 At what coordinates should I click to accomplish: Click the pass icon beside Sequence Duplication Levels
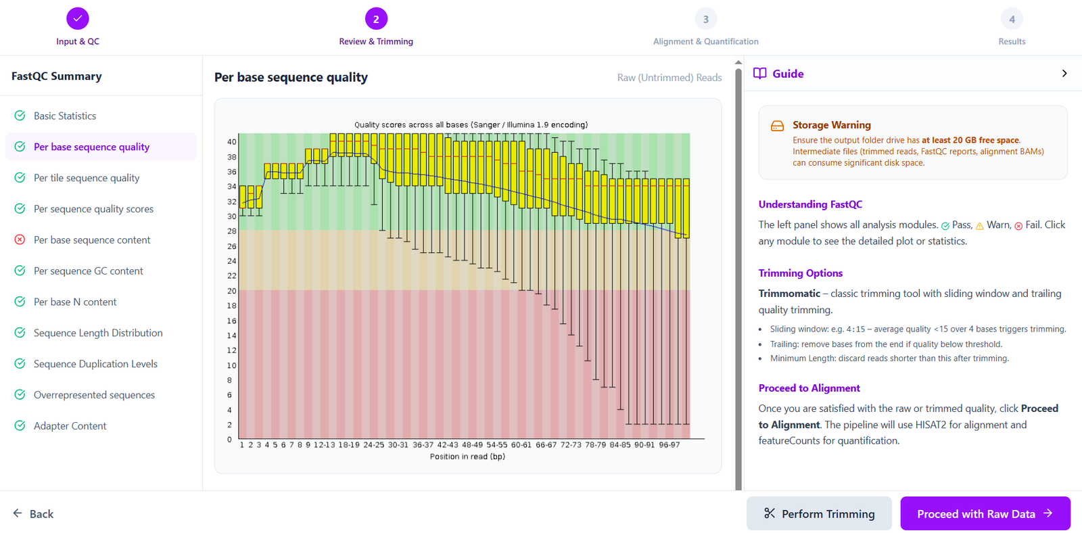(x=20, y=364)
